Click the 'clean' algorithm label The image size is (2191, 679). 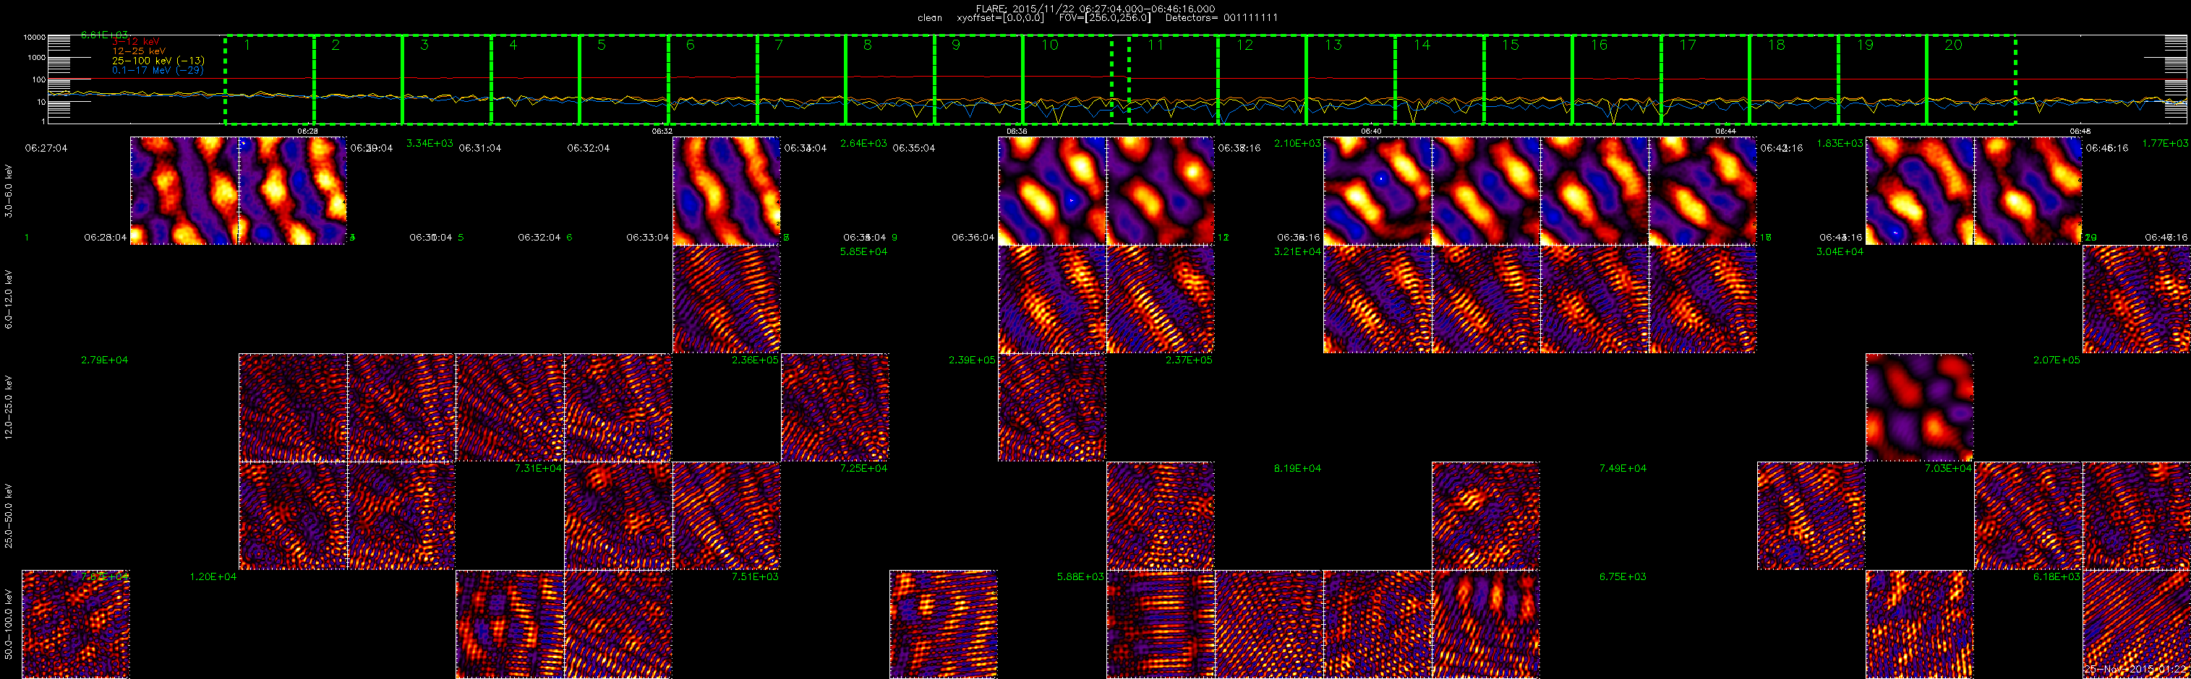pyautogui.click(x=930, y=18)
